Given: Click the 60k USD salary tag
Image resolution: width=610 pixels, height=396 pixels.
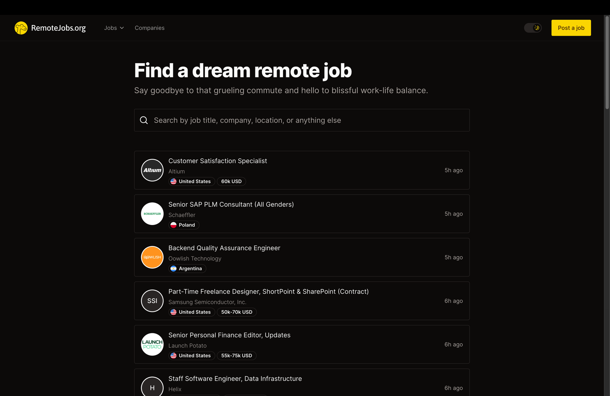Looking at the screenshot, I should [231, 181].
